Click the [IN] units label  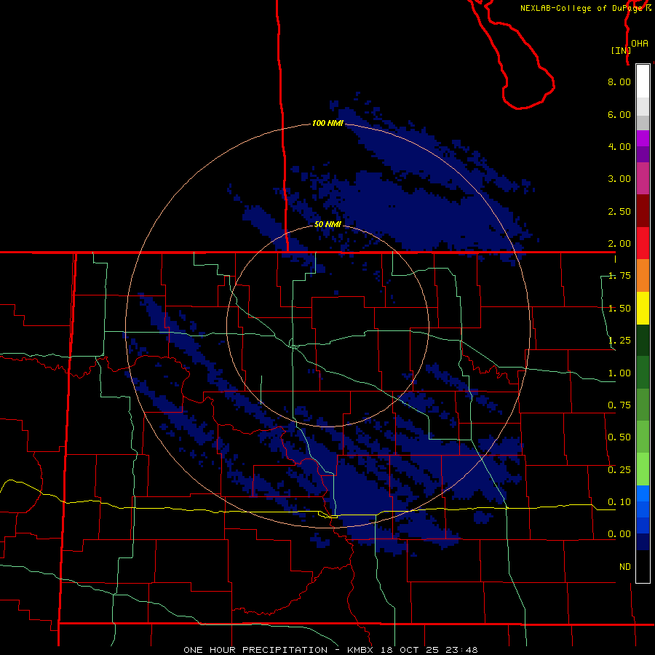coord(621,50)
